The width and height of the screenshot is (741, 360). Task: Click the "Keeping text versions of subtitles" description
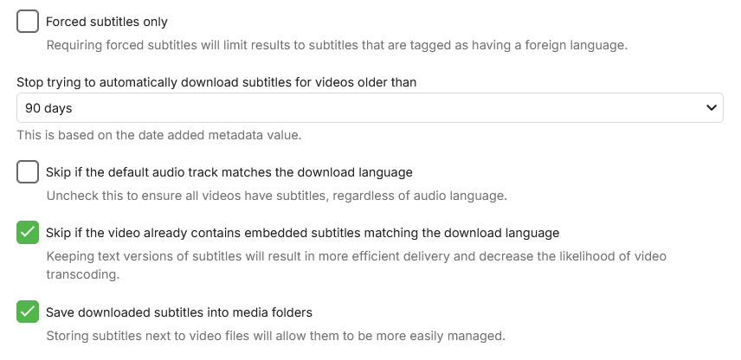[x=355, y=256]
